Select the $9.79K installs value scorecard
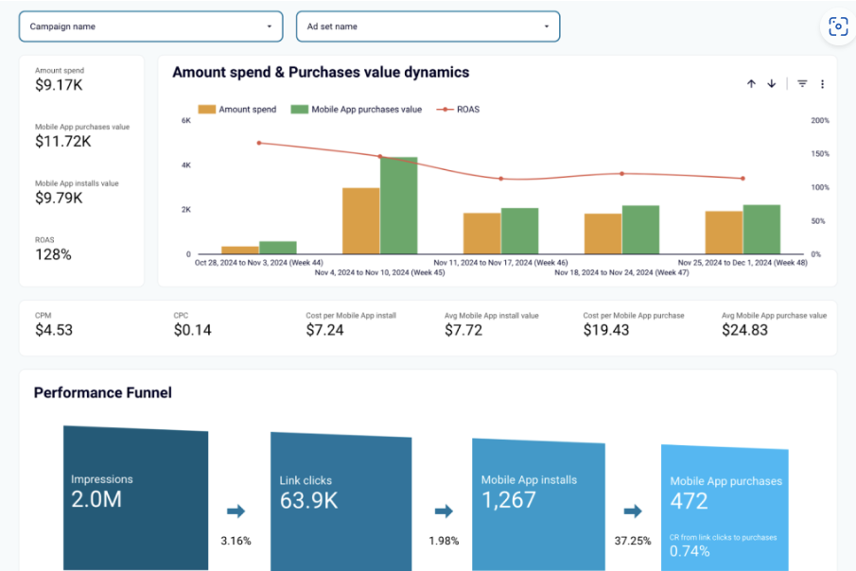Image resolution: width=856 pixels, height=571 pixels. tap(77, 192)
